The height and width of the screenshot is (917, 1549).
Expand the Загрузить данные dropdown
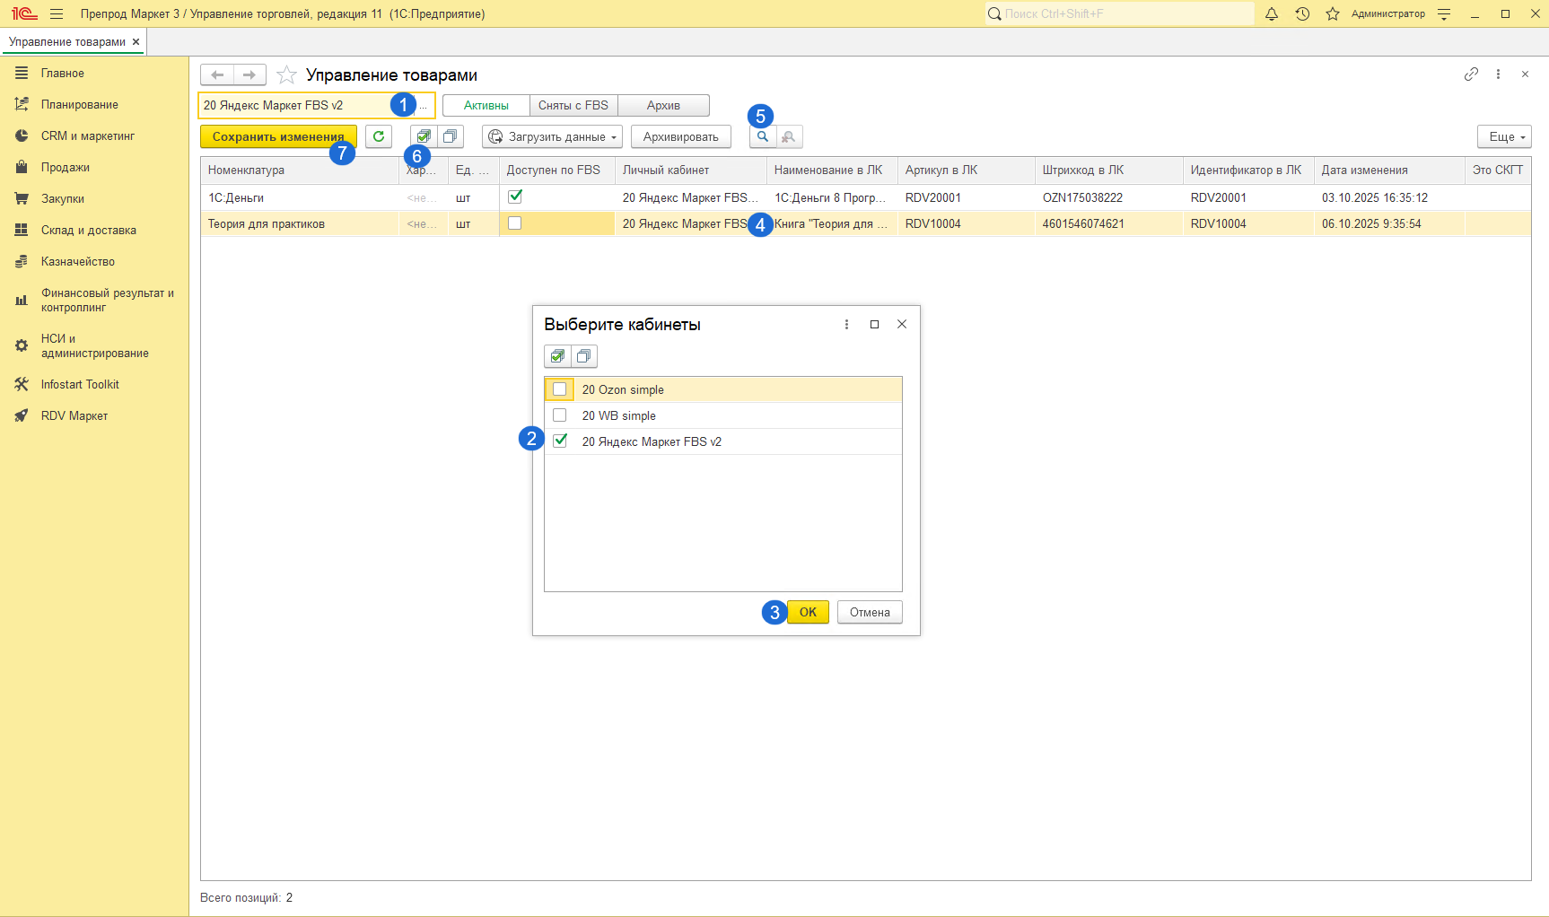[553, 136]
